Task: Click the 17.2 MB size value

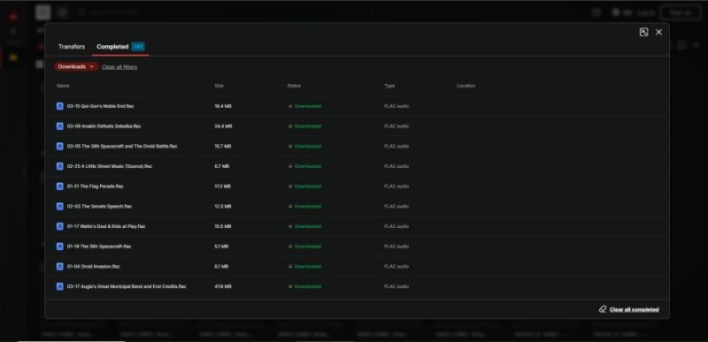Action: 223,186
